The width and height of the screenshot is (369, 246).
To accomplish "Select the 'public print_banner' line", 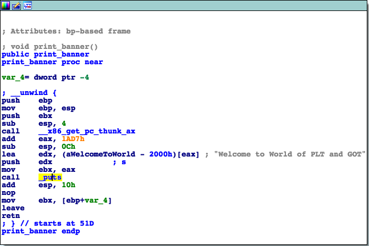I will click(x=46, y=54).
